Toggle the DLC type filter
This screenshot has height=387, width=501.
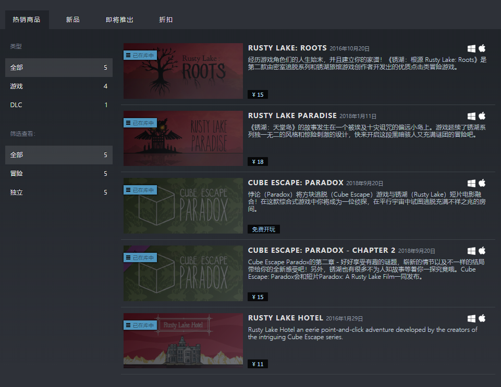pos(58,105)
